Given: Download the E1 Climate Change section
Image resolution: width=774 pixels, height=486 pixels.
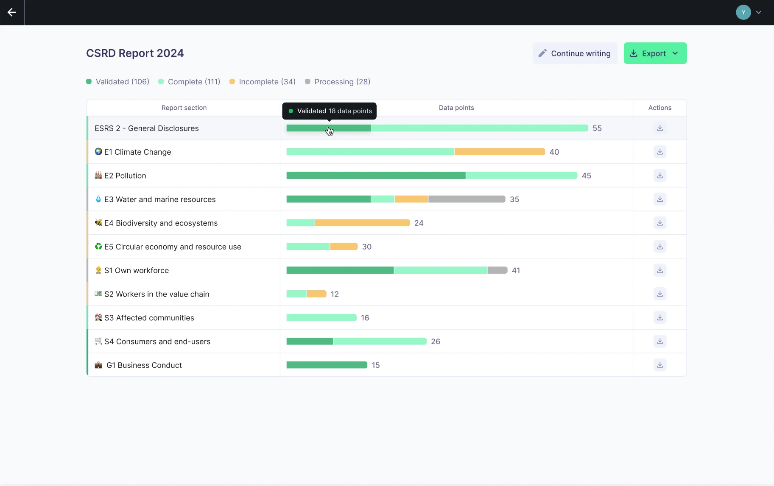Looking at the screenshot, I should point(659,152).
